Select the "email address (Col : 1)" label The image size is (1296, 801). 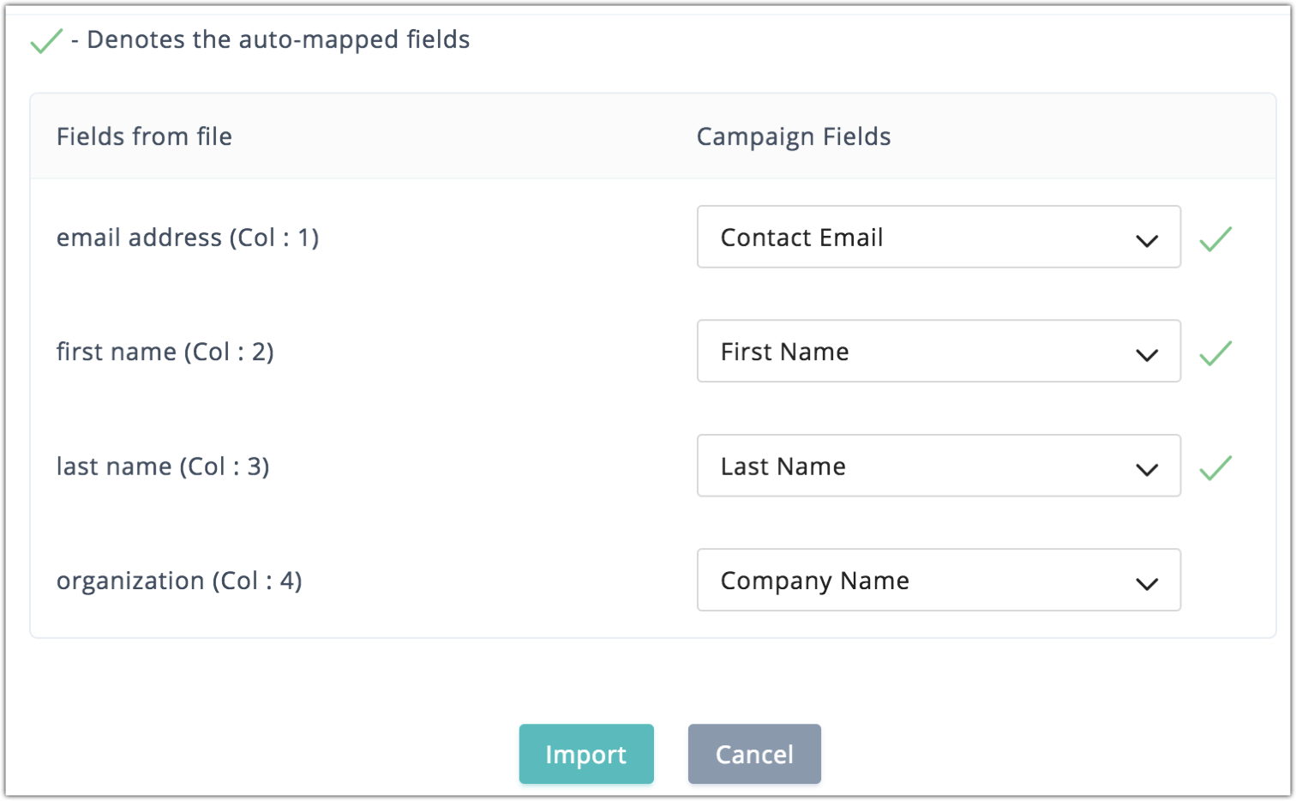tap(188, 238)
